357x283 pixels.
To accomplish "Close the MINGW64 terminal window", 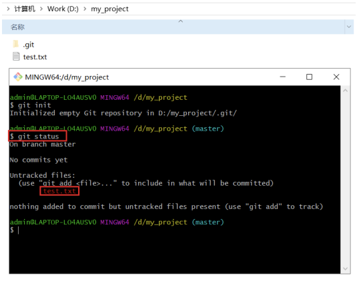I will (336, 77).
